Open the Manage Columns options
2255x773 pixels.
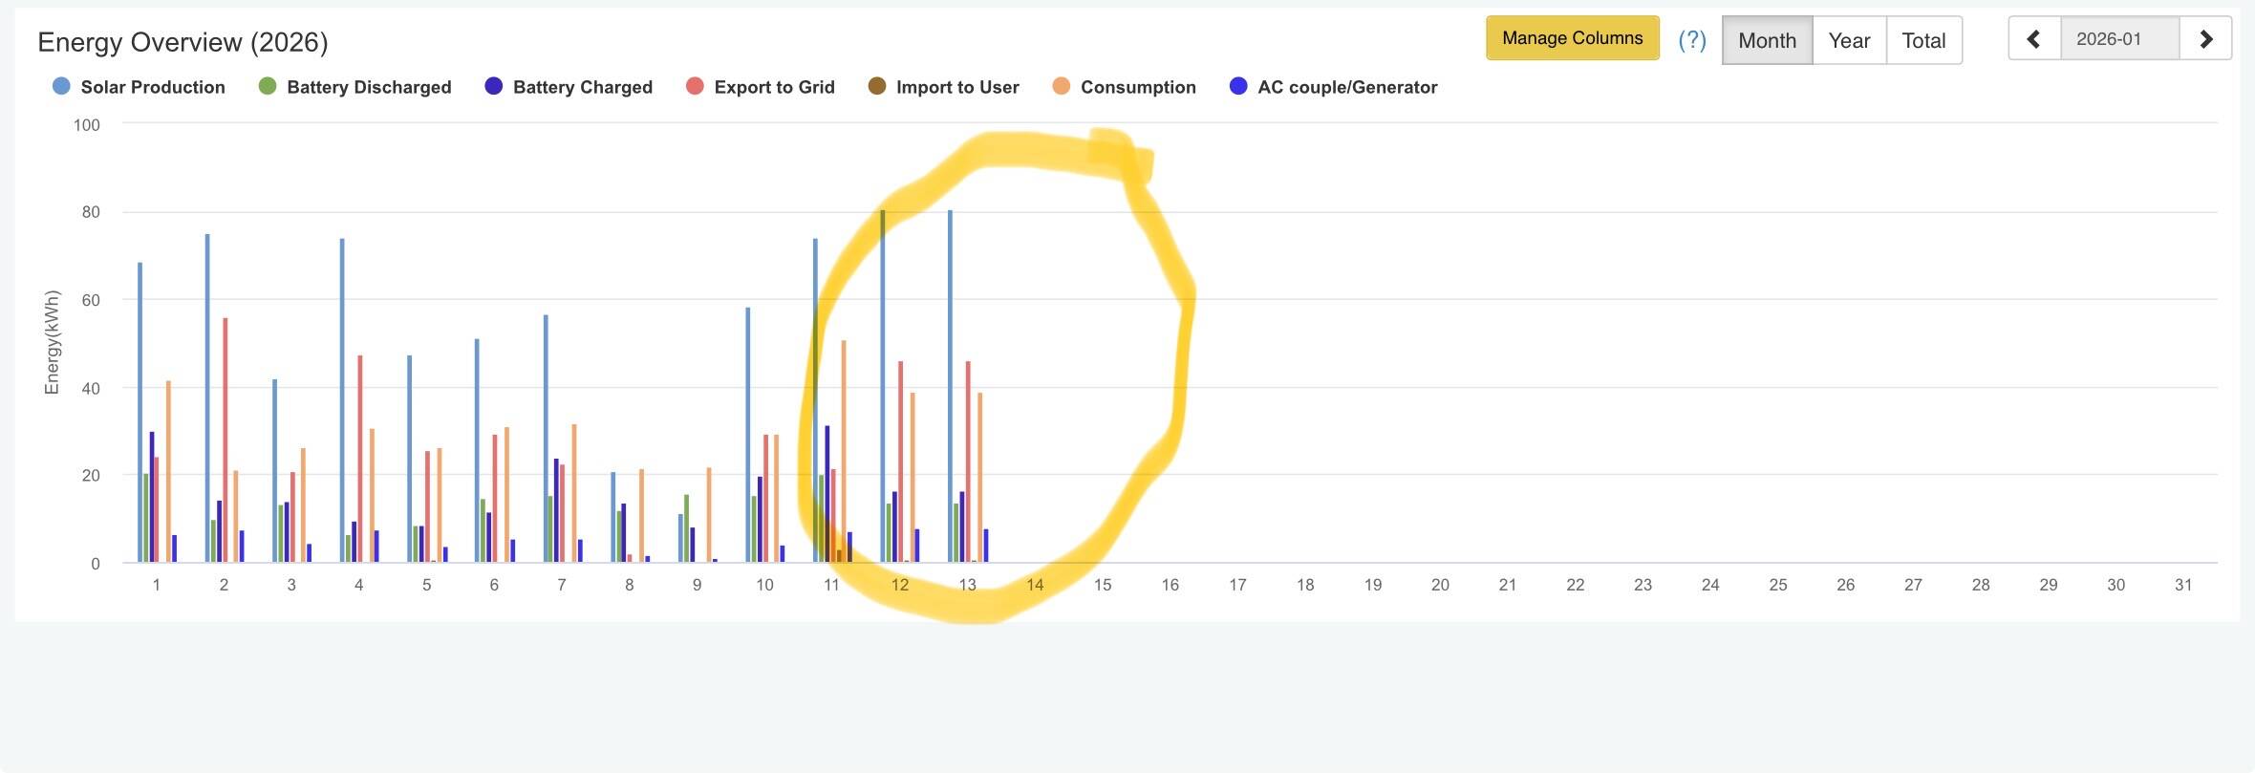coord(1572,38)
